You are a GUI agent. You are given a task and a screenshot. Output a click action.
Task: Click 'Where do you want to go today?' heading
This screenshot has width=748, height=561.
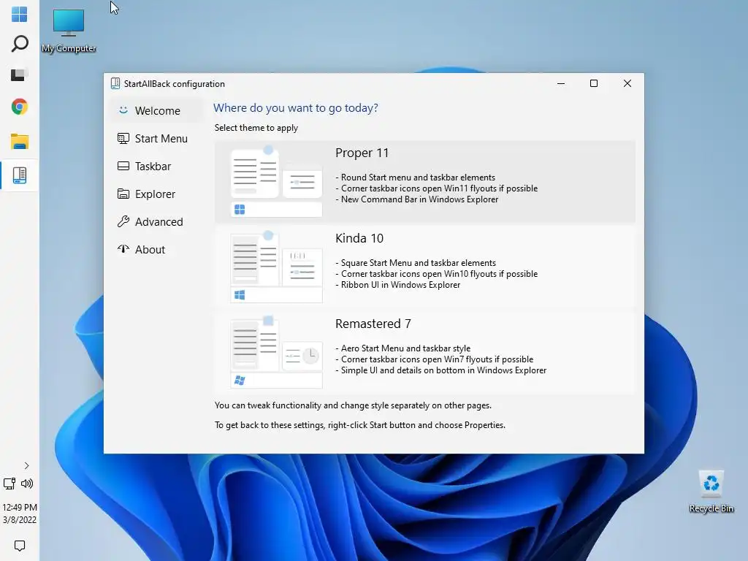[296, 108]
